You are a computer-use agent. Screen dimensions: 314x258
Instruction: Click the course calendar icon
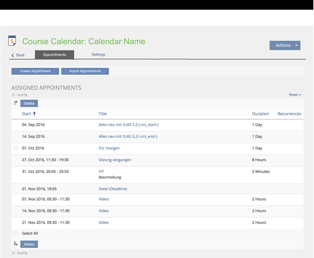coord(12,41)
